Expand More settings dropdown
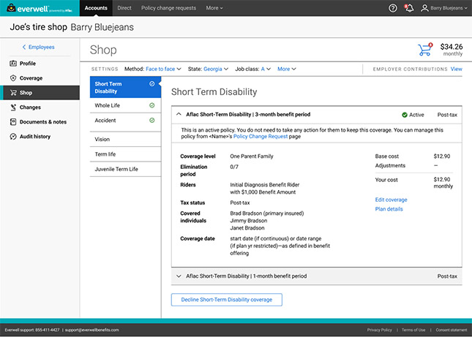 pos(287,69)
